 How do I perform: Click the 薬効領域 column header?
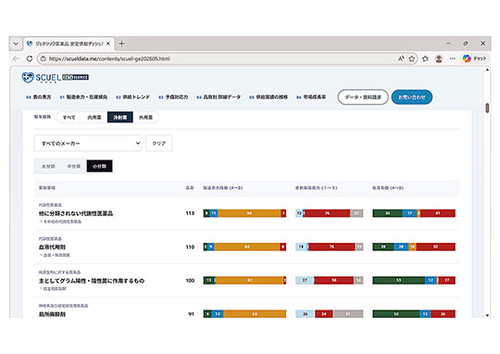(x=47, y=188)
